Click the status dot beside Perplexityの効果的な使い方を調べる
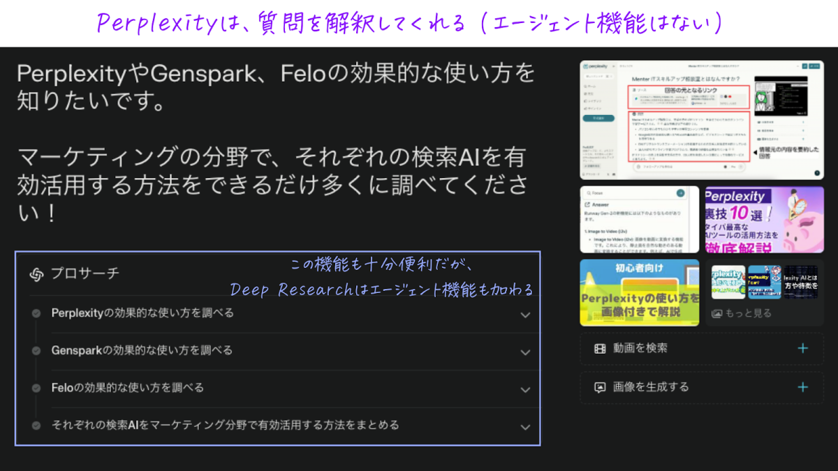This screenshot has height=471, width=838. (36, 313)
